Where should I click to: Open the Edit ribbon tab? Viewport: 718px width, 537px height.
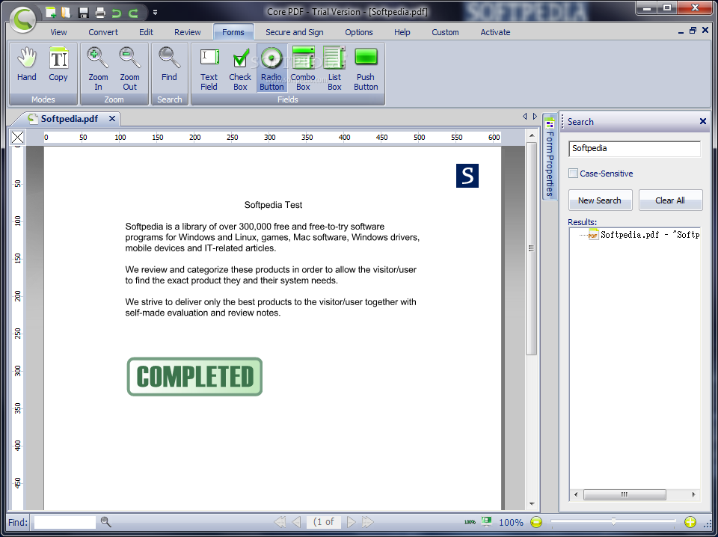pos(146,32)
